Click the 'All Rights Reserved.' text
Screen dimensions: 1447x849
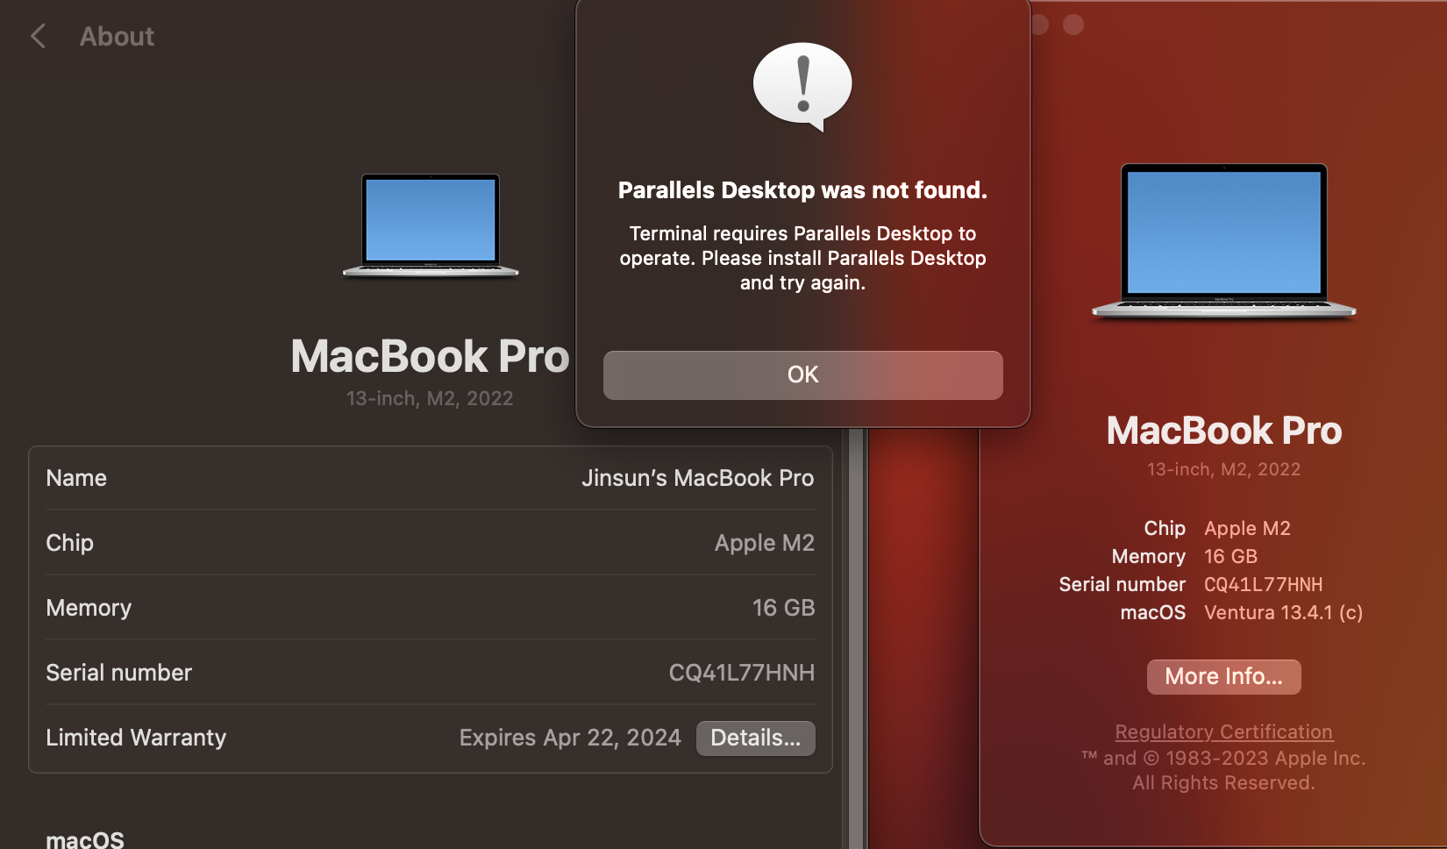[x=1223, y=782]
